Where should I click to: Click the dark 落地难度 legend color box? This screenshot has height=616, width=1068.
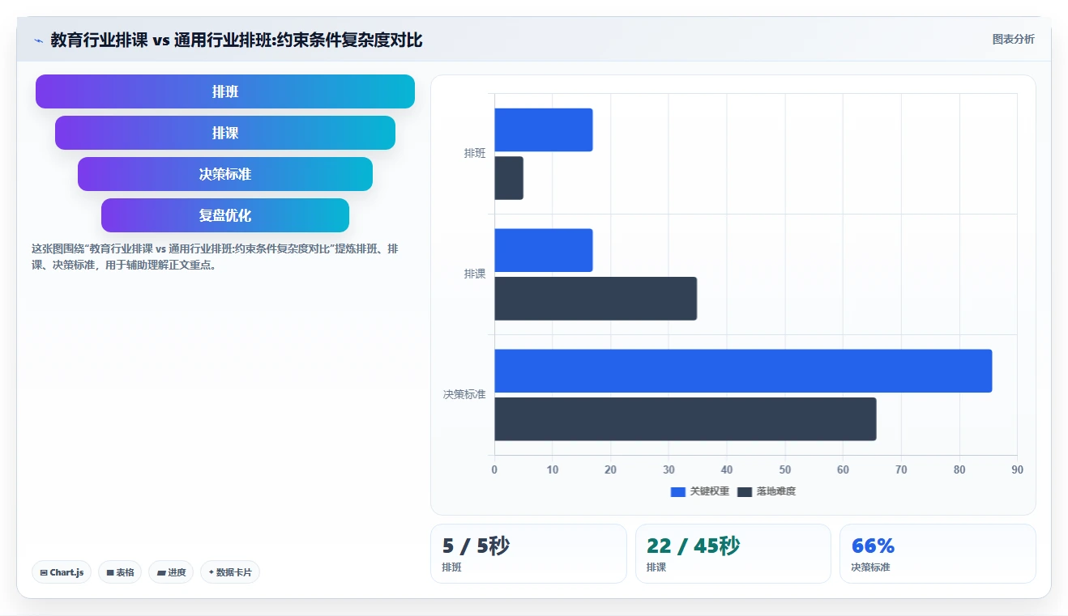click(x=745, y=491)
